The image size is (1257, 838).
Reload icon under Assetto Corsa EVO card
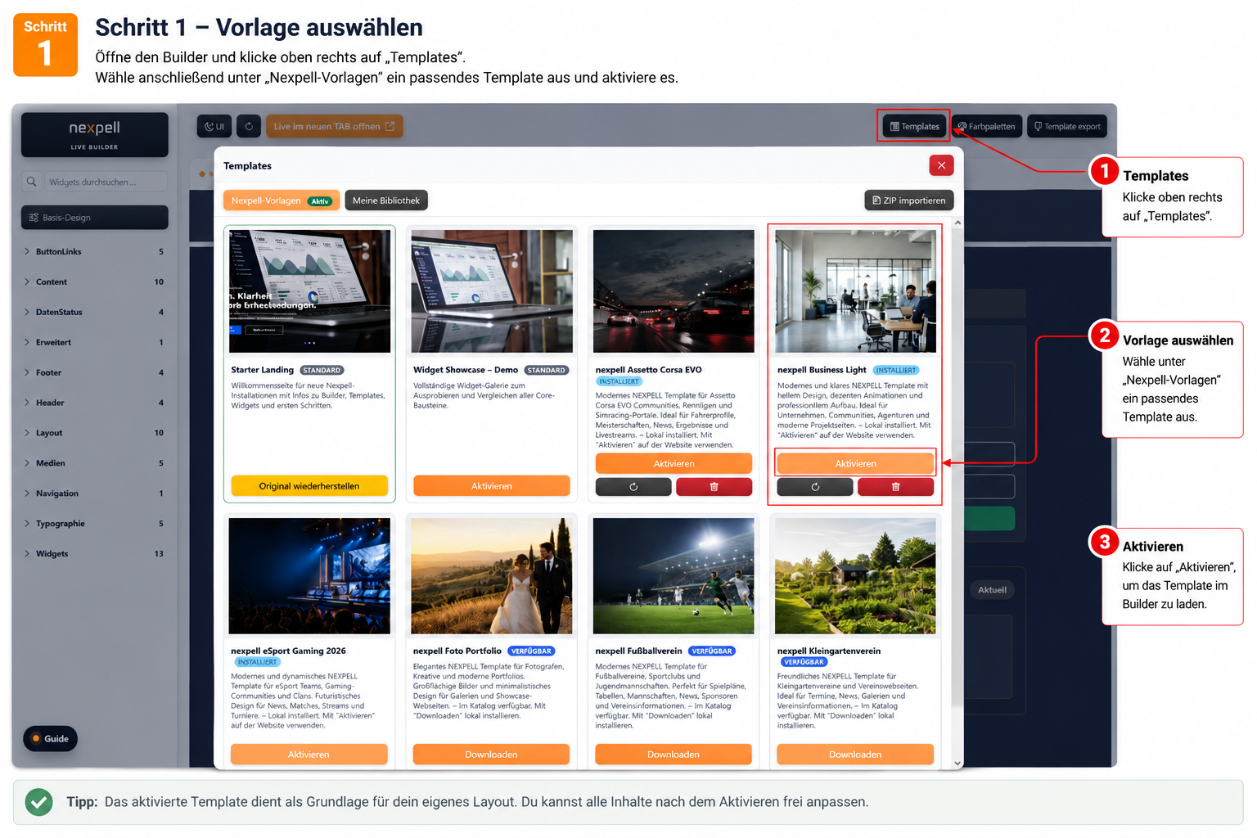coord(633,487)
